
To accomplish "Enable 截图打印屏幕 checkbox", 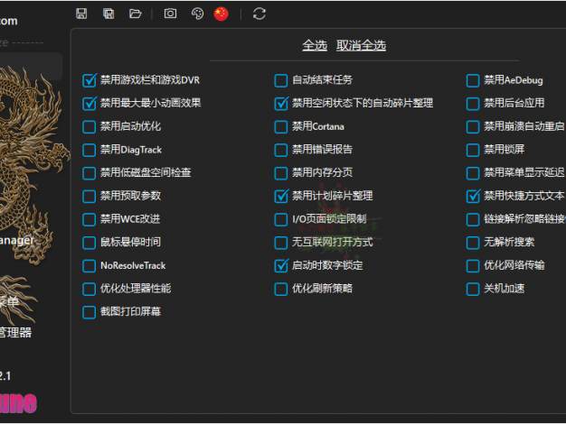I will click(90, 312).
